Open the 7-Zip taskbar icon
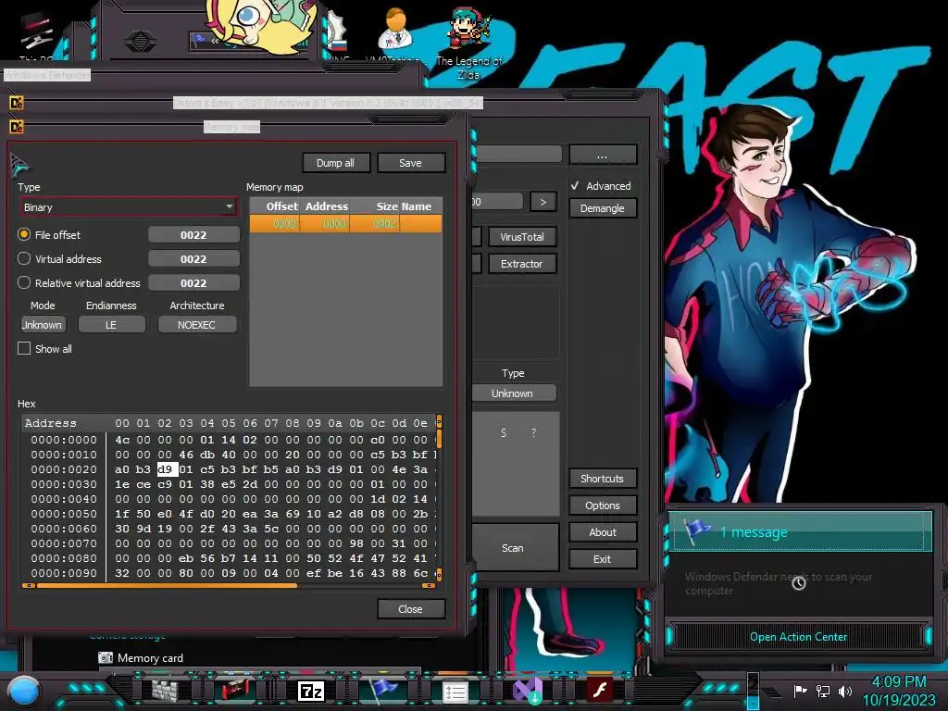Screen dimensions: 948x711 [311, 691]
